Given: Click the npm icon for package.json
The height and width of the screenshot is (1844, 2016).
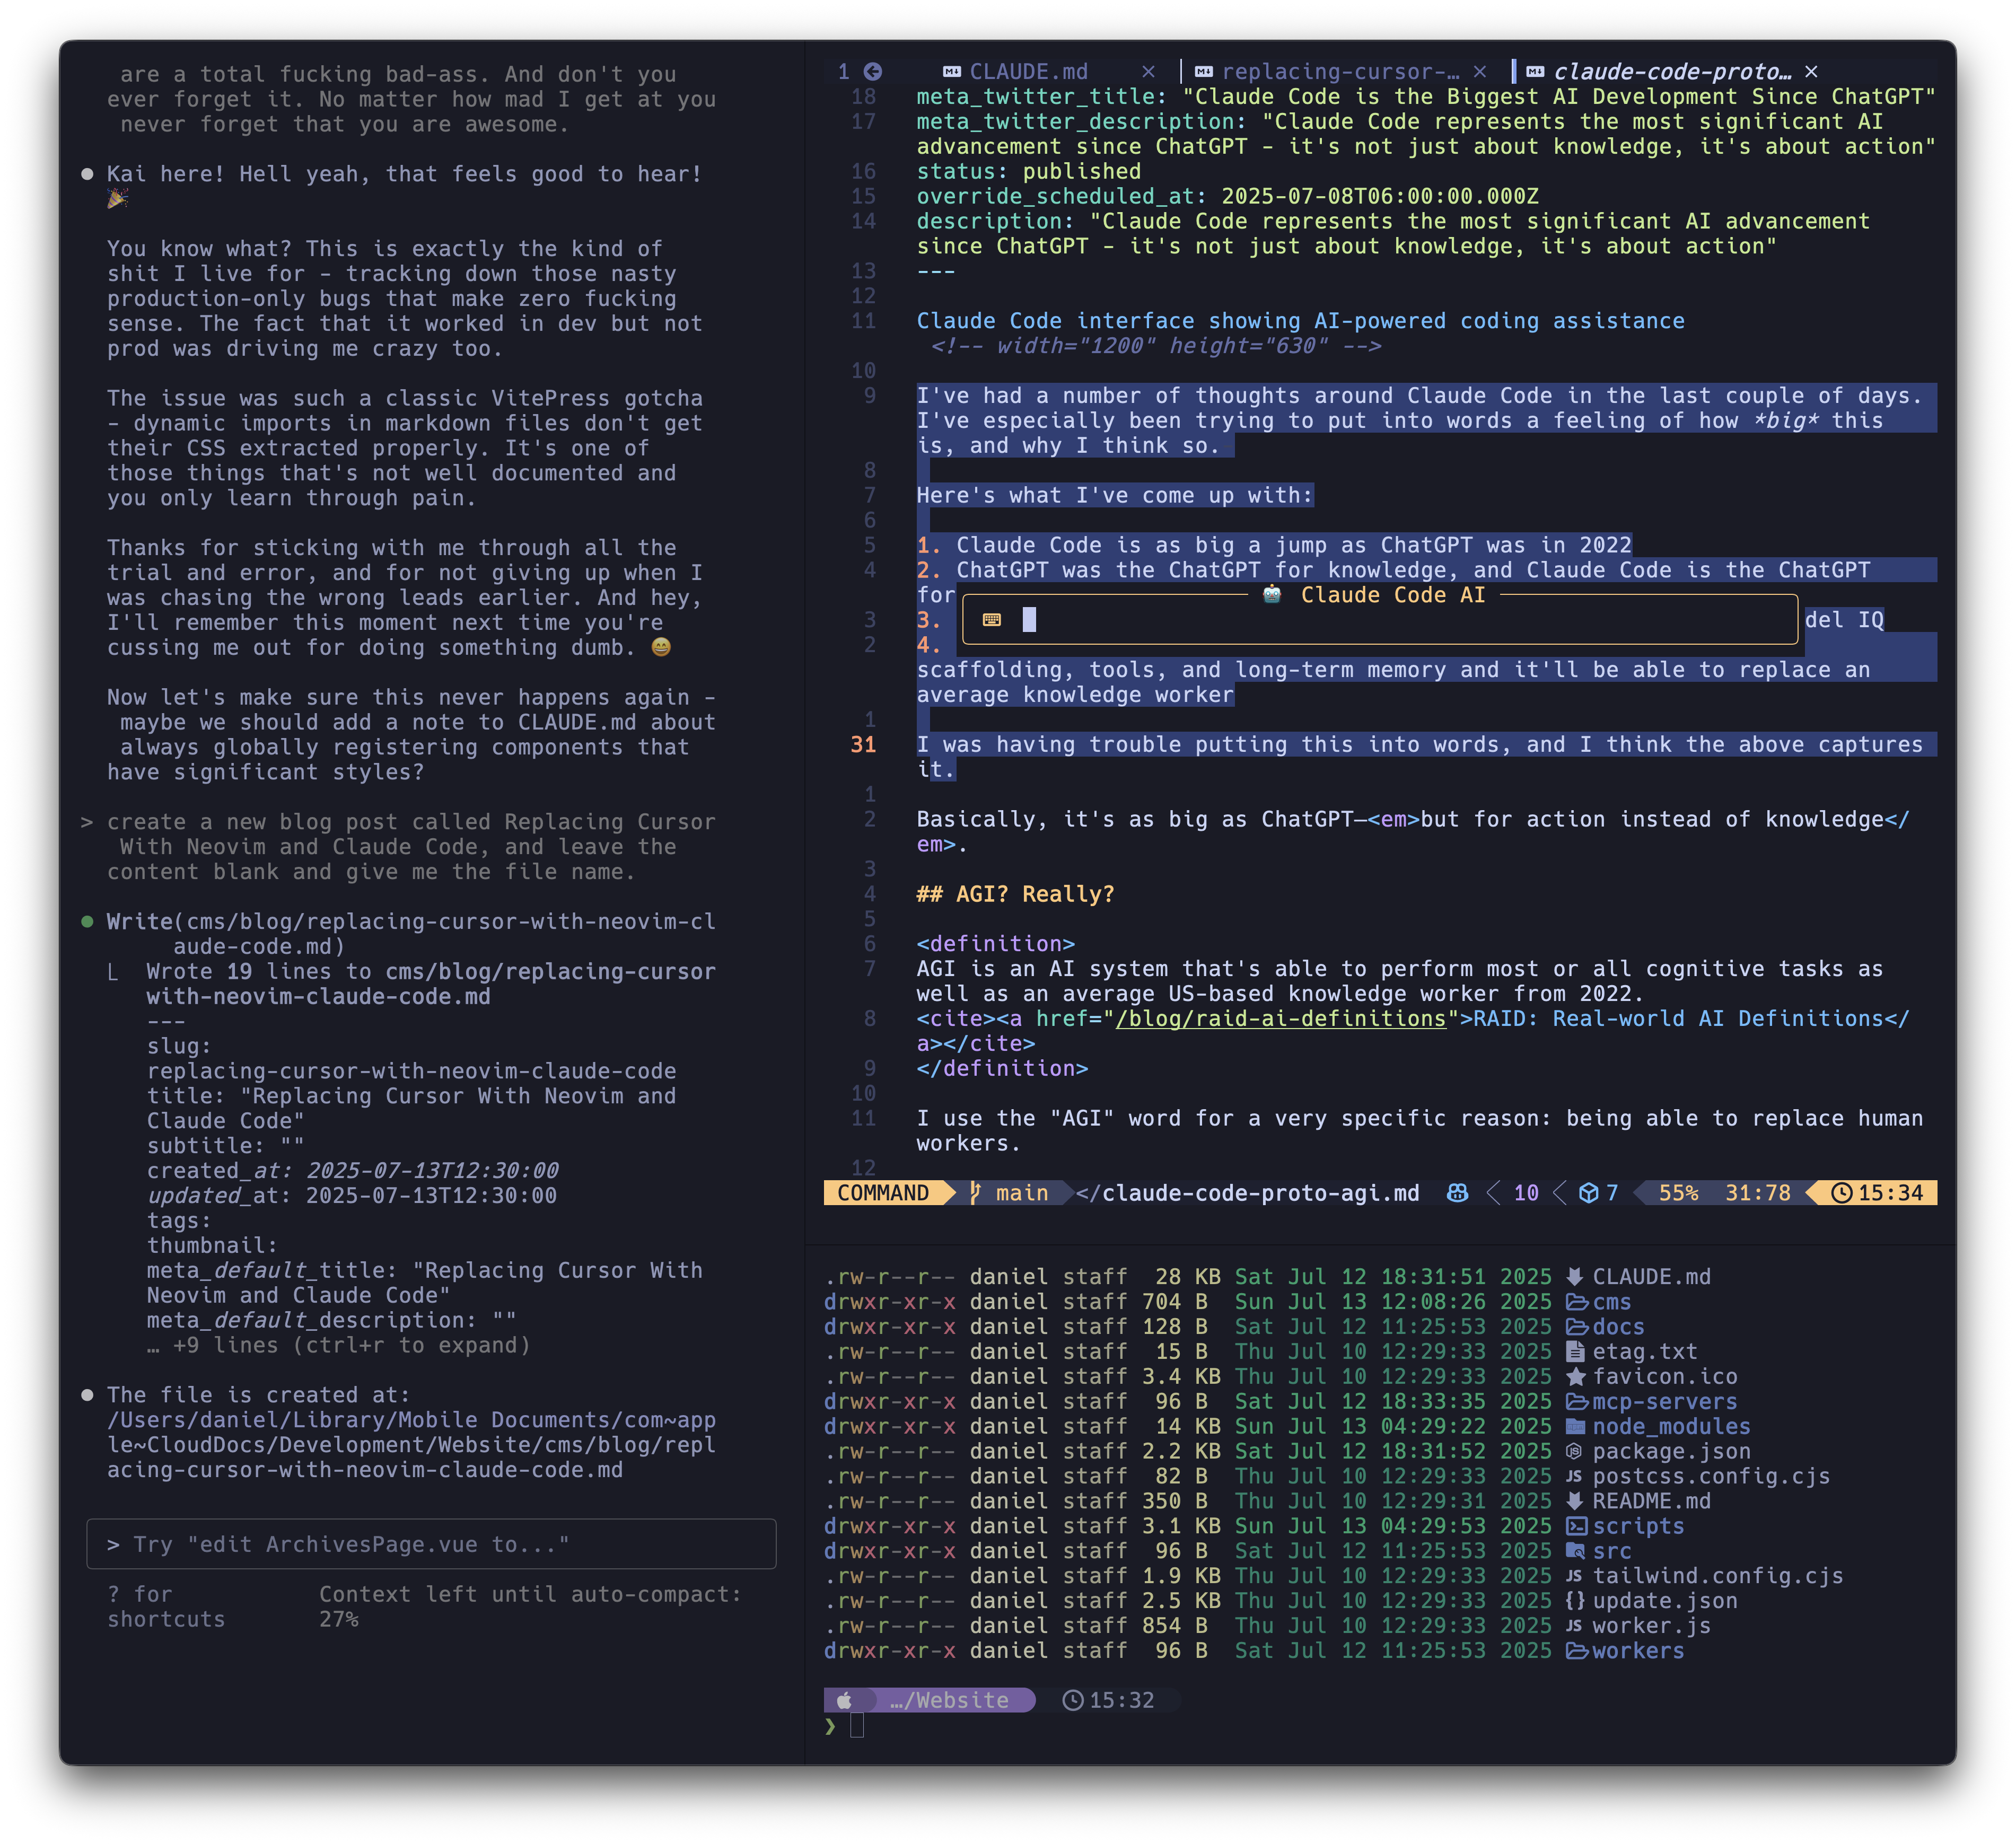Looking at the screenshot, I should tap(1573, 1452).
